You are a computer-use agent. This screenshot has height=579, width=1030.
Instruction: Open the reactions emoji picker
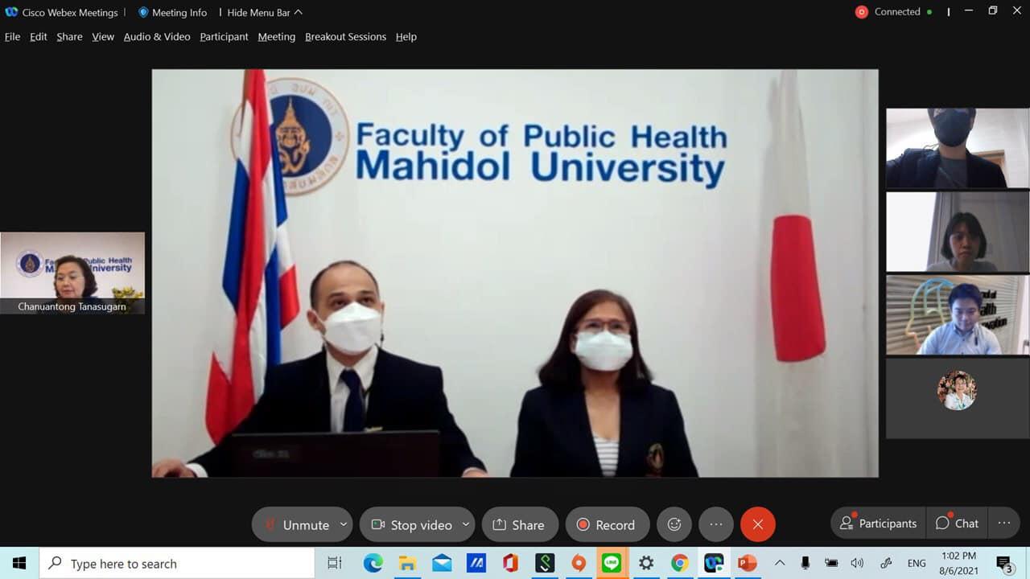(674, 524)
